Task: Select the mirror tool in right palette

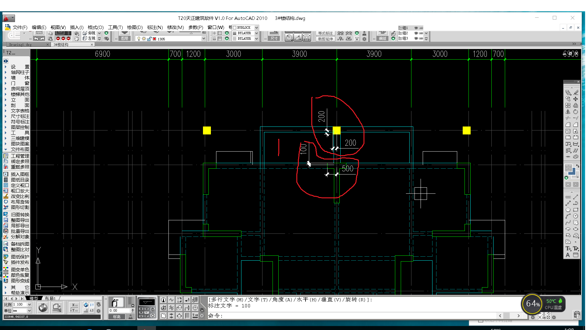Action: pos(568,112)
